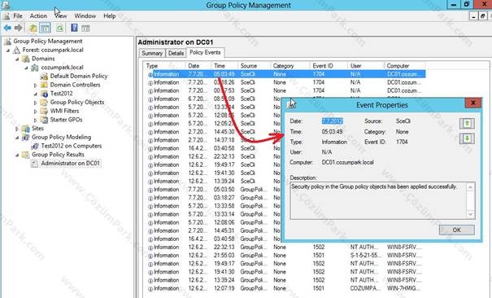The height and width of the screenshot is (298, 492).
Task: Select the Test2012 GPO link in tree
Action: [62, 94]
